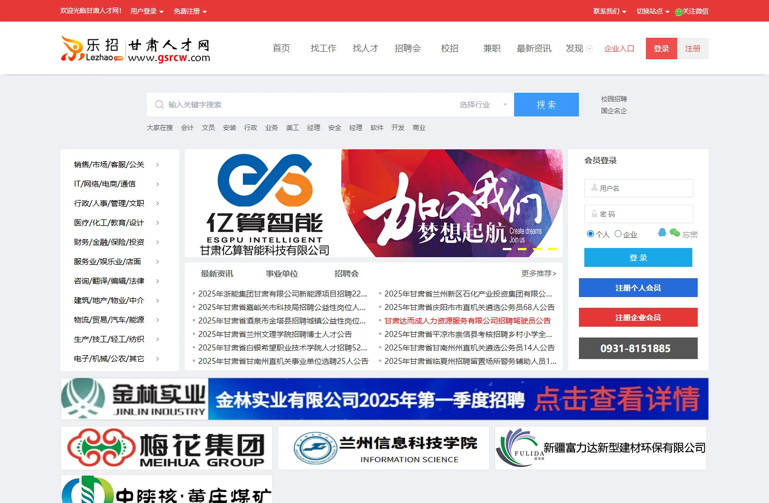Select the 个人 radio button
The height and width of the screenshot is (503, 769).
[590, 233]
